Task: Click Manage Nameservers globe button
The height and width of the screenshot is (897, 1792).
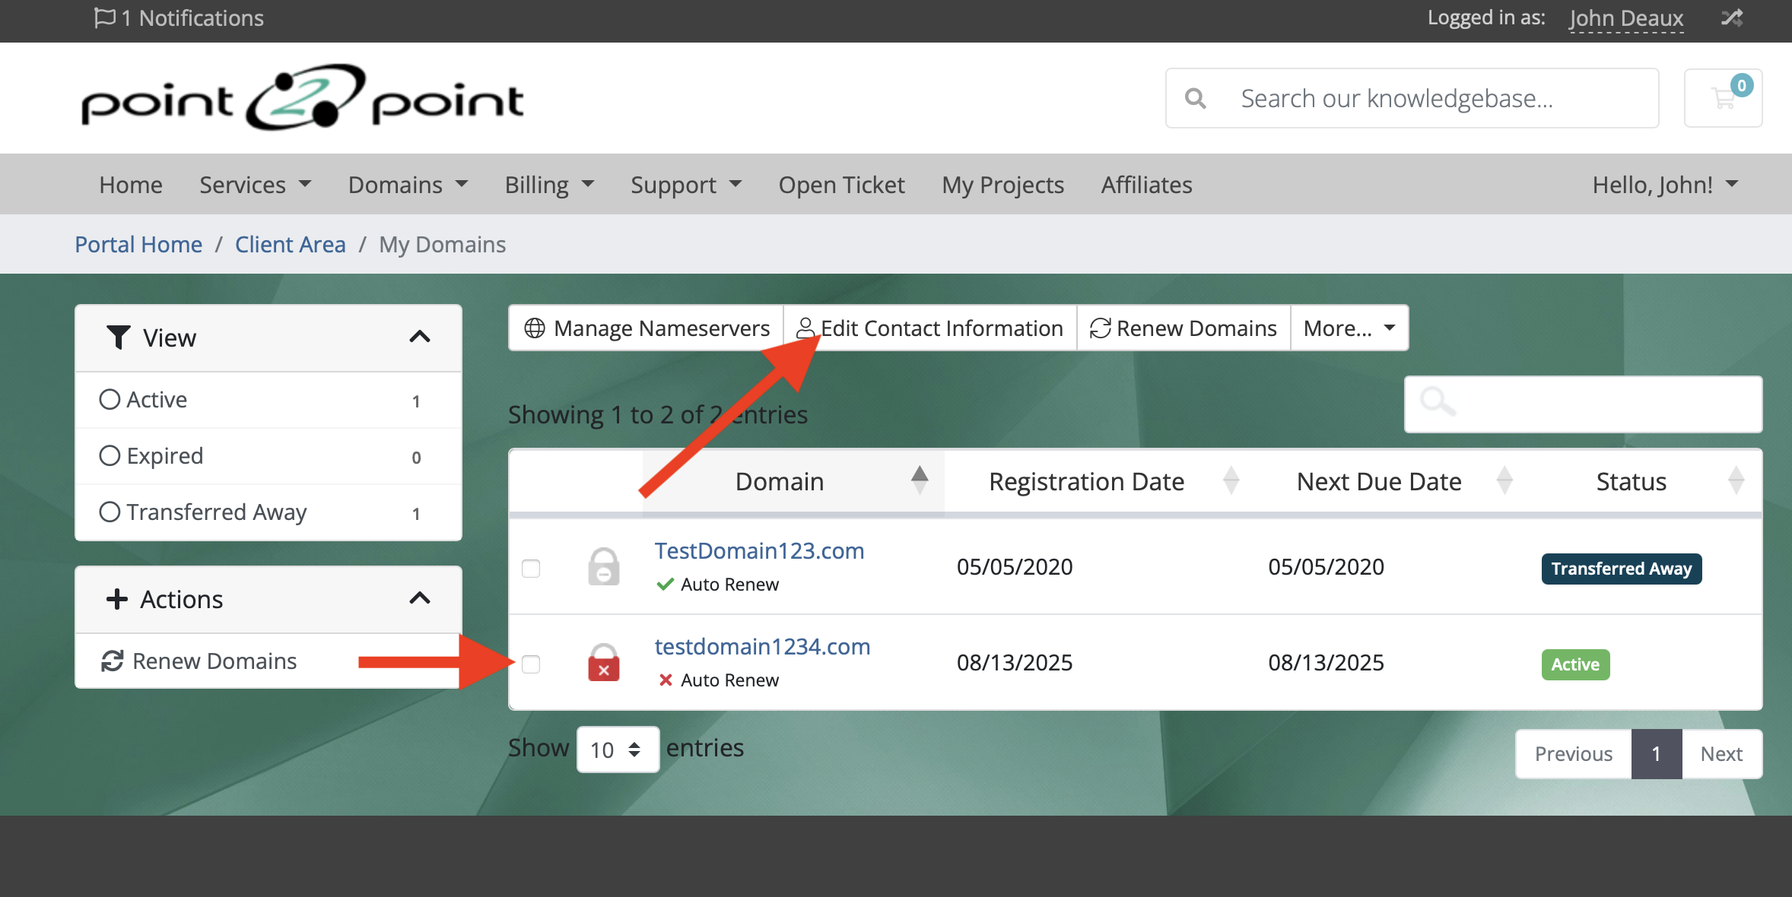Action: point(647,328)
